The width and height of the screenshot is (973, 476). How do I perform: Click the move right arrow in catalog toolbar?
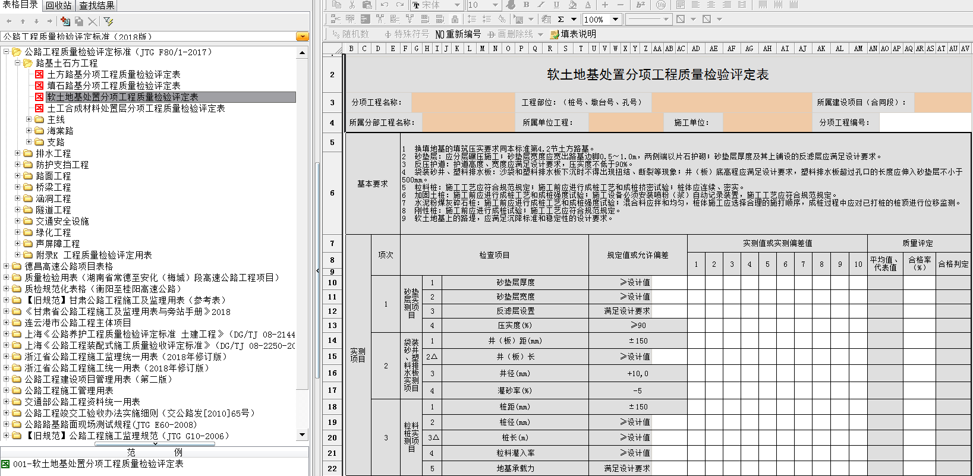click(x=50, y=21)
